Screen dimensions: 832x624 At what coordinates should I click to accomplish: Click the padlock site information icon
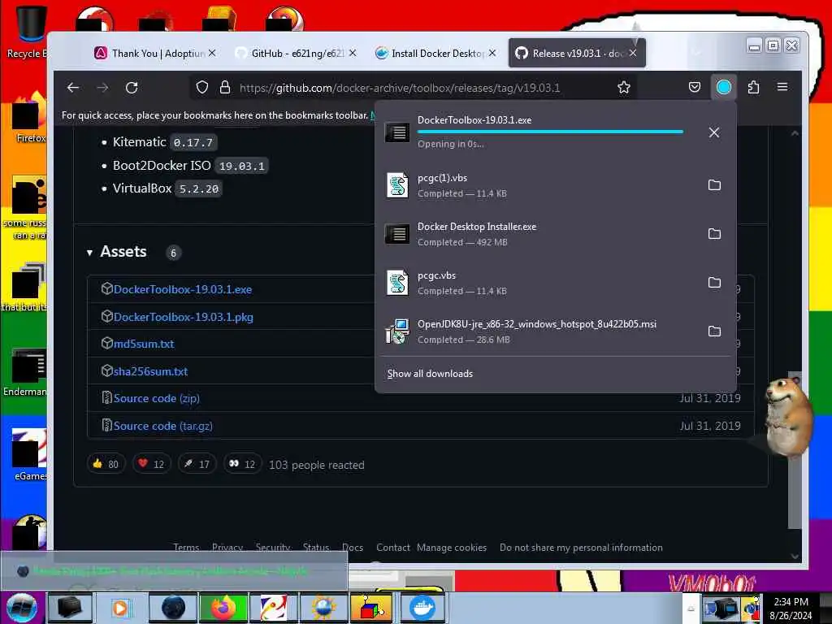[x=225, y=88]
